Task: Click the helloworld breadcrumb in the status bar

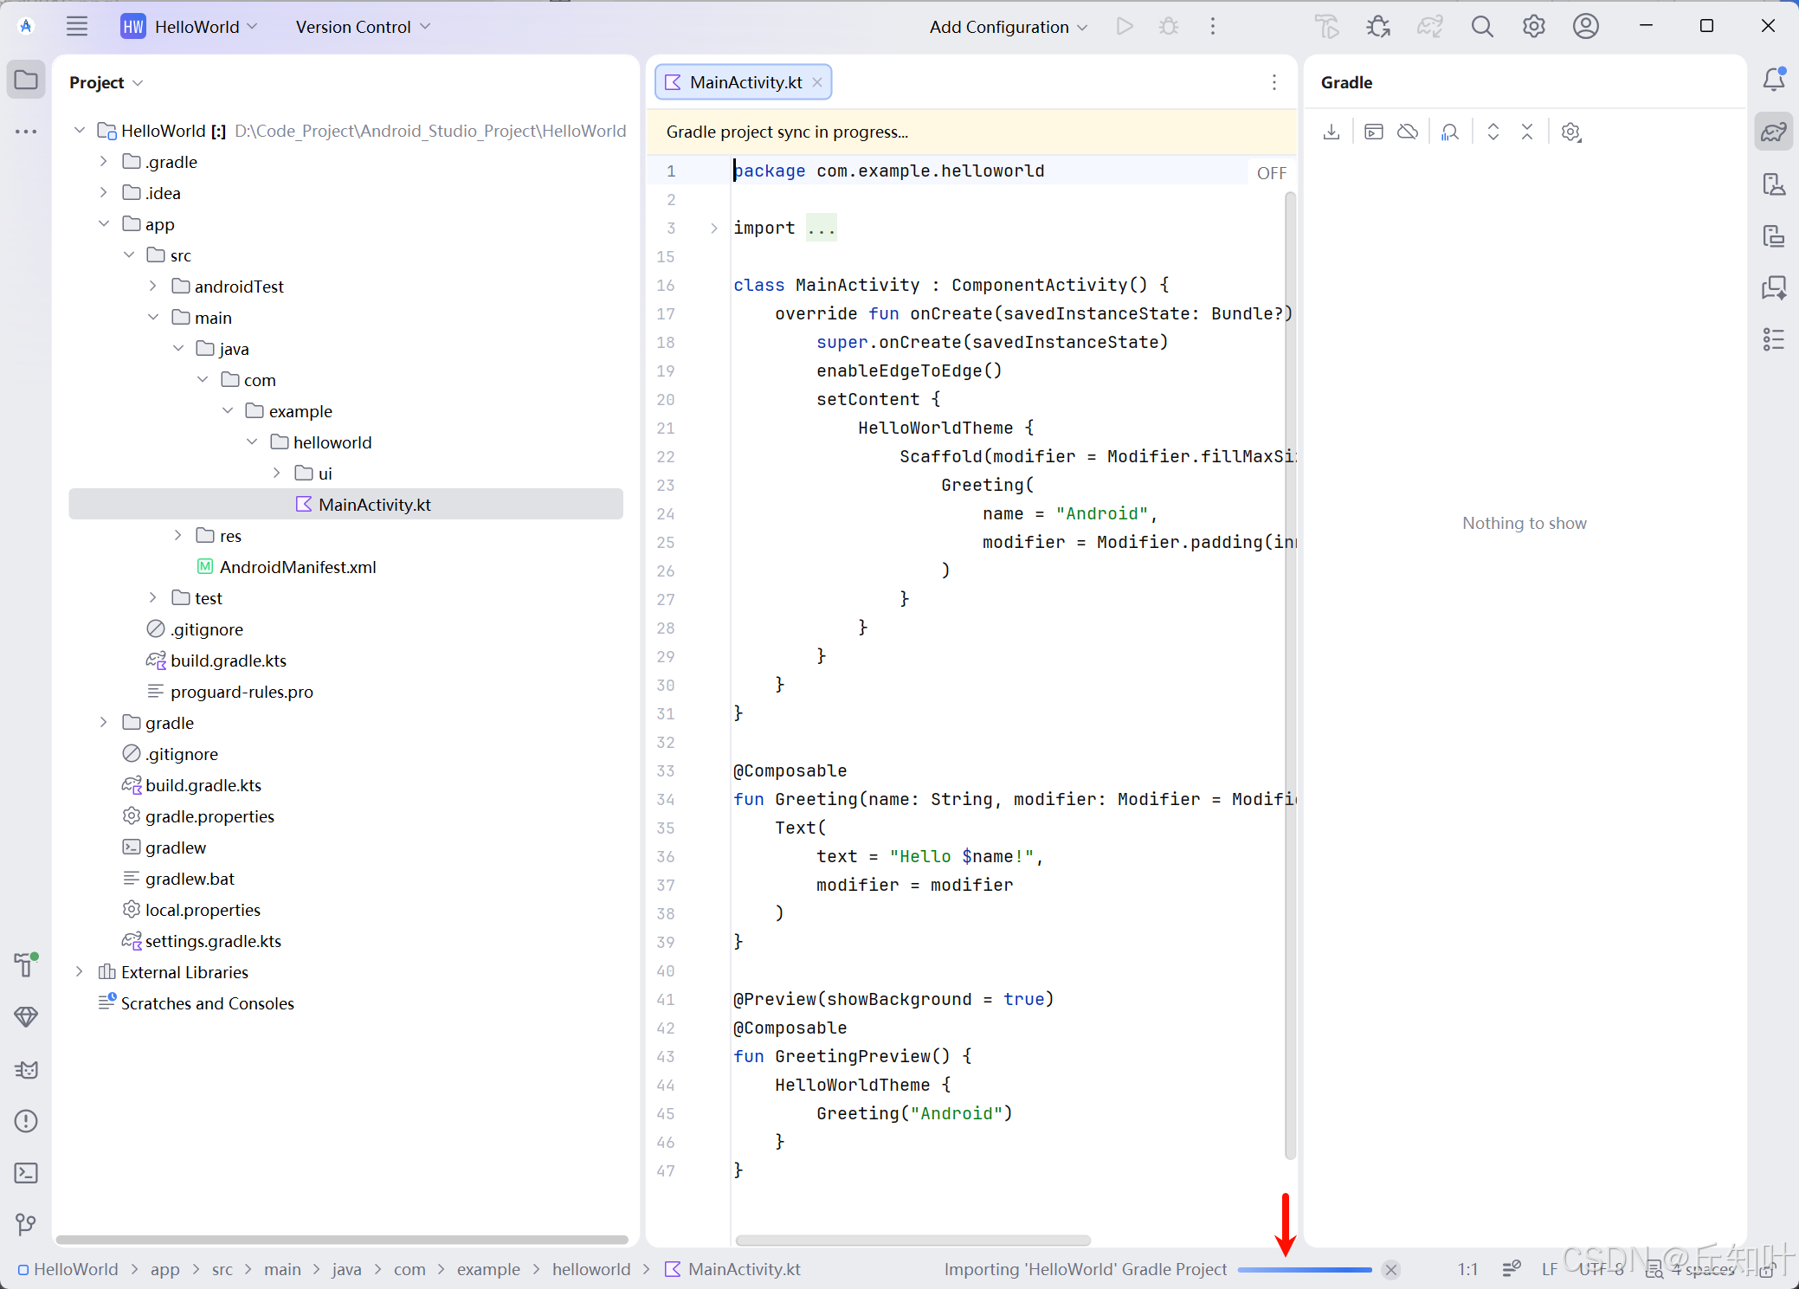Action: [591, 1269]
